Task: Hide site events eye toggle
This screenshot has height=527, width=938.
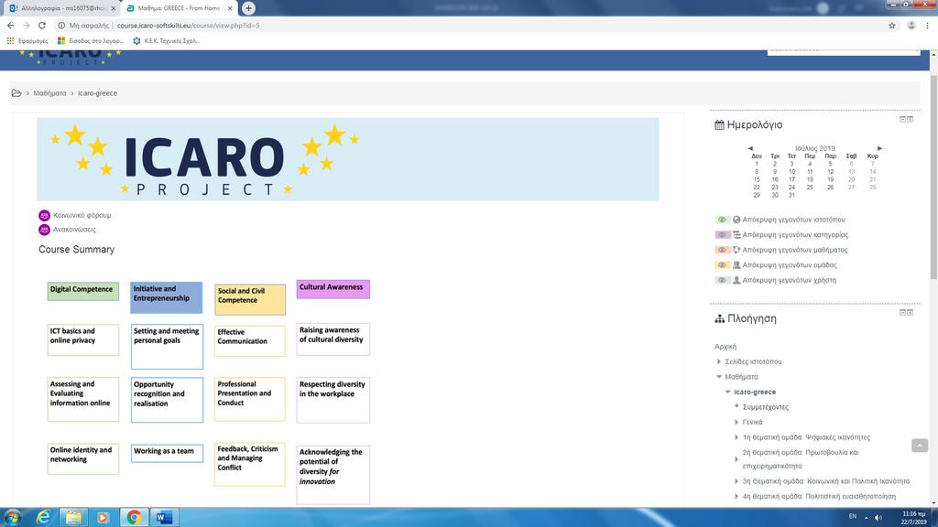Action: click(x=722, y=220)
